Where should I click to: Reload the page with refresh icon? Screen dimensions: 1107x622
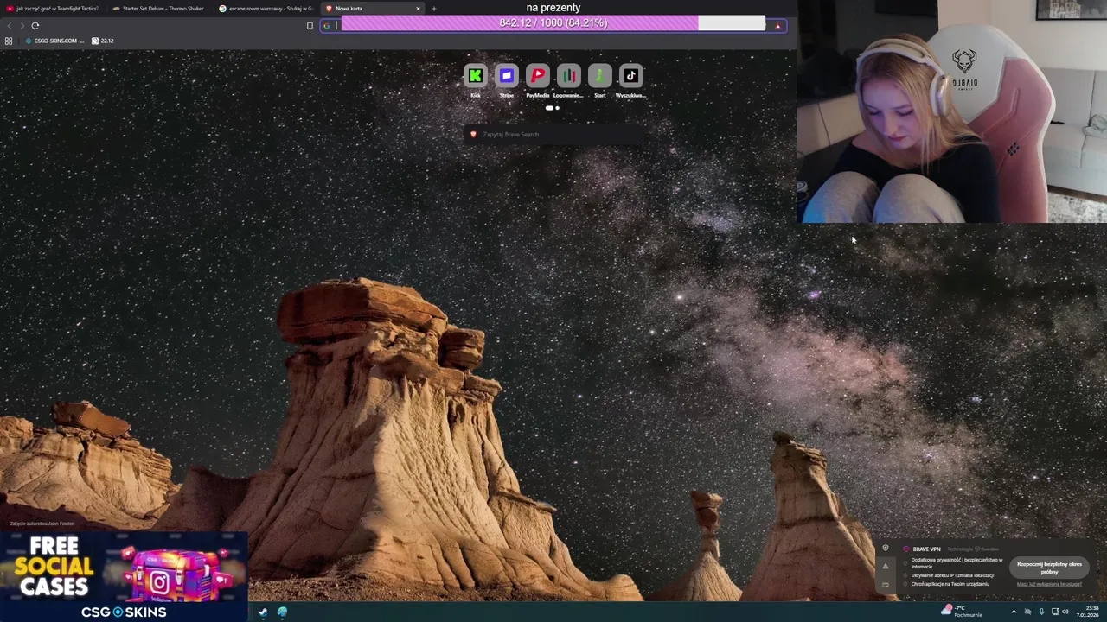tap(35, 26)
